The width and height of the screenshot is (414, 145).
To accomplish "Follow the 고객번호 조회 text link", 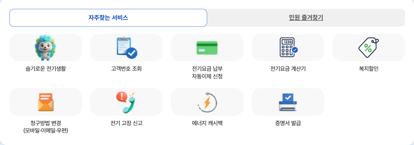I will 126,69.
